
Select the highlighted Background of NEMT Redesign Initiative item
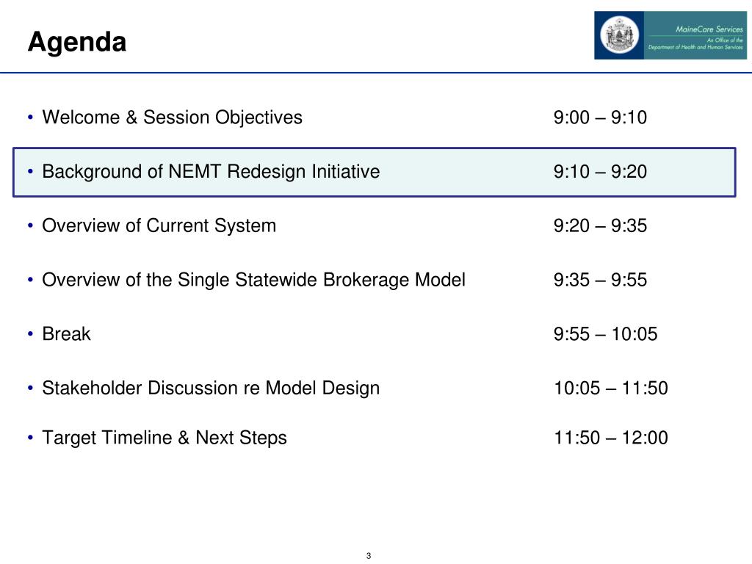[374, 172]
